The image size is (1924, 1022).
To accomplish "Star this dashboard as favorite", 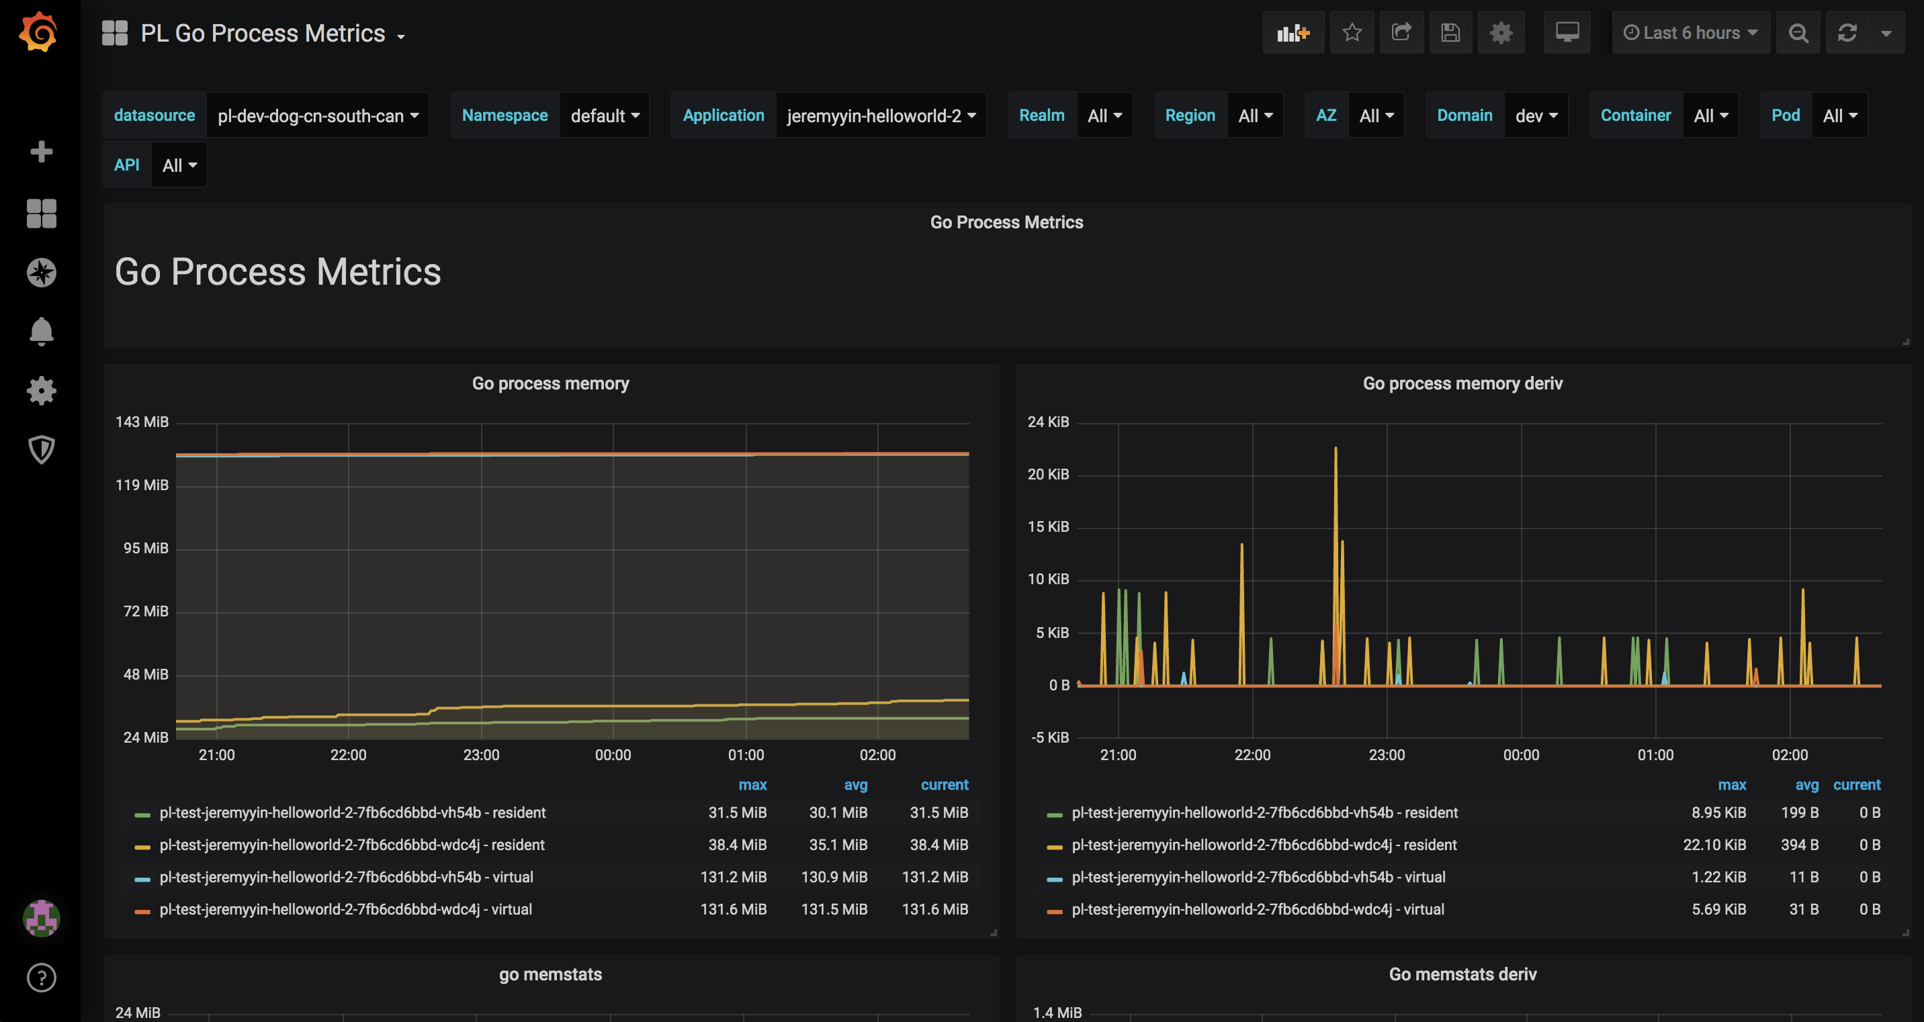I will pos(1351,33).
